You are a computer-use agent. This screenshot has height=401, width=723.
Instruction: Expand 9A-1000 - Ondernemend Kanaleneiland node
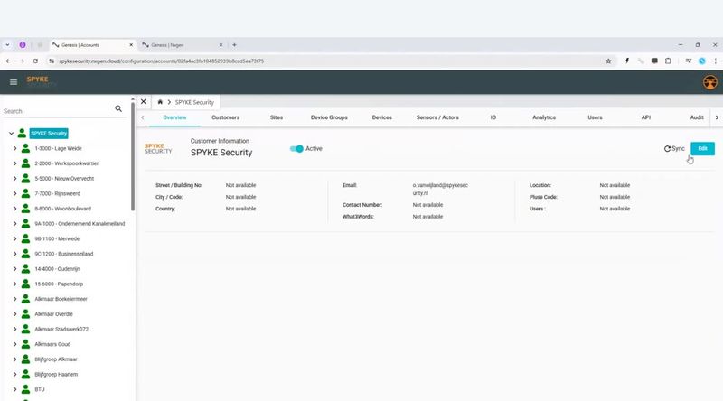point(14,224)
